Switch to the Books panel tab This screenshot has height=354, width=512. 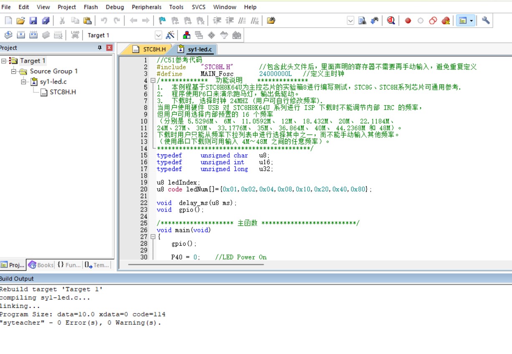tap(41, 265)
